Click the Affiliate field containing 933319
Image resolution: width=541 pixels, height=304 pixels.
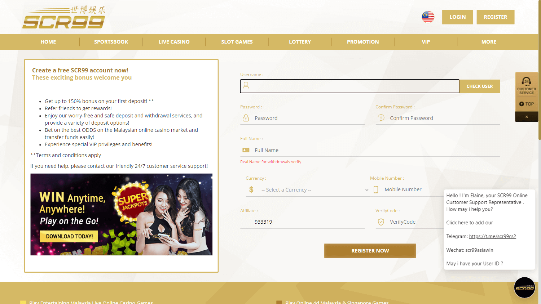[303, 222]
